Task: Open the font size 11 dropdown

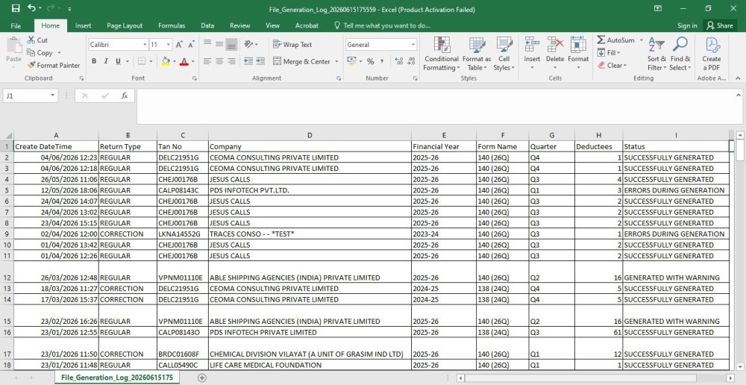Action: pos(169,45)
